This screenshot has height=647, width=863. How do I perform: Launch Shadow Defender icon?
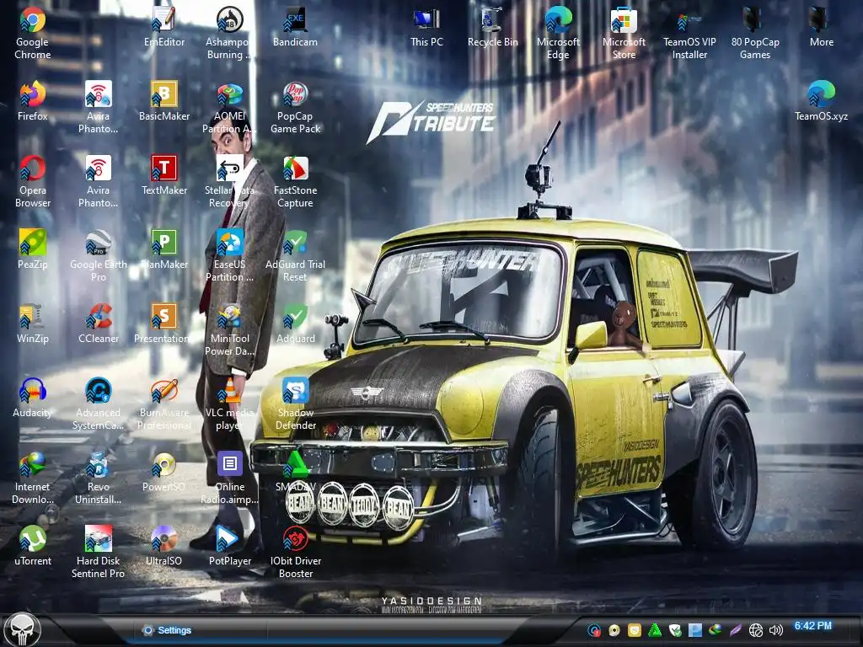[295, 404]
